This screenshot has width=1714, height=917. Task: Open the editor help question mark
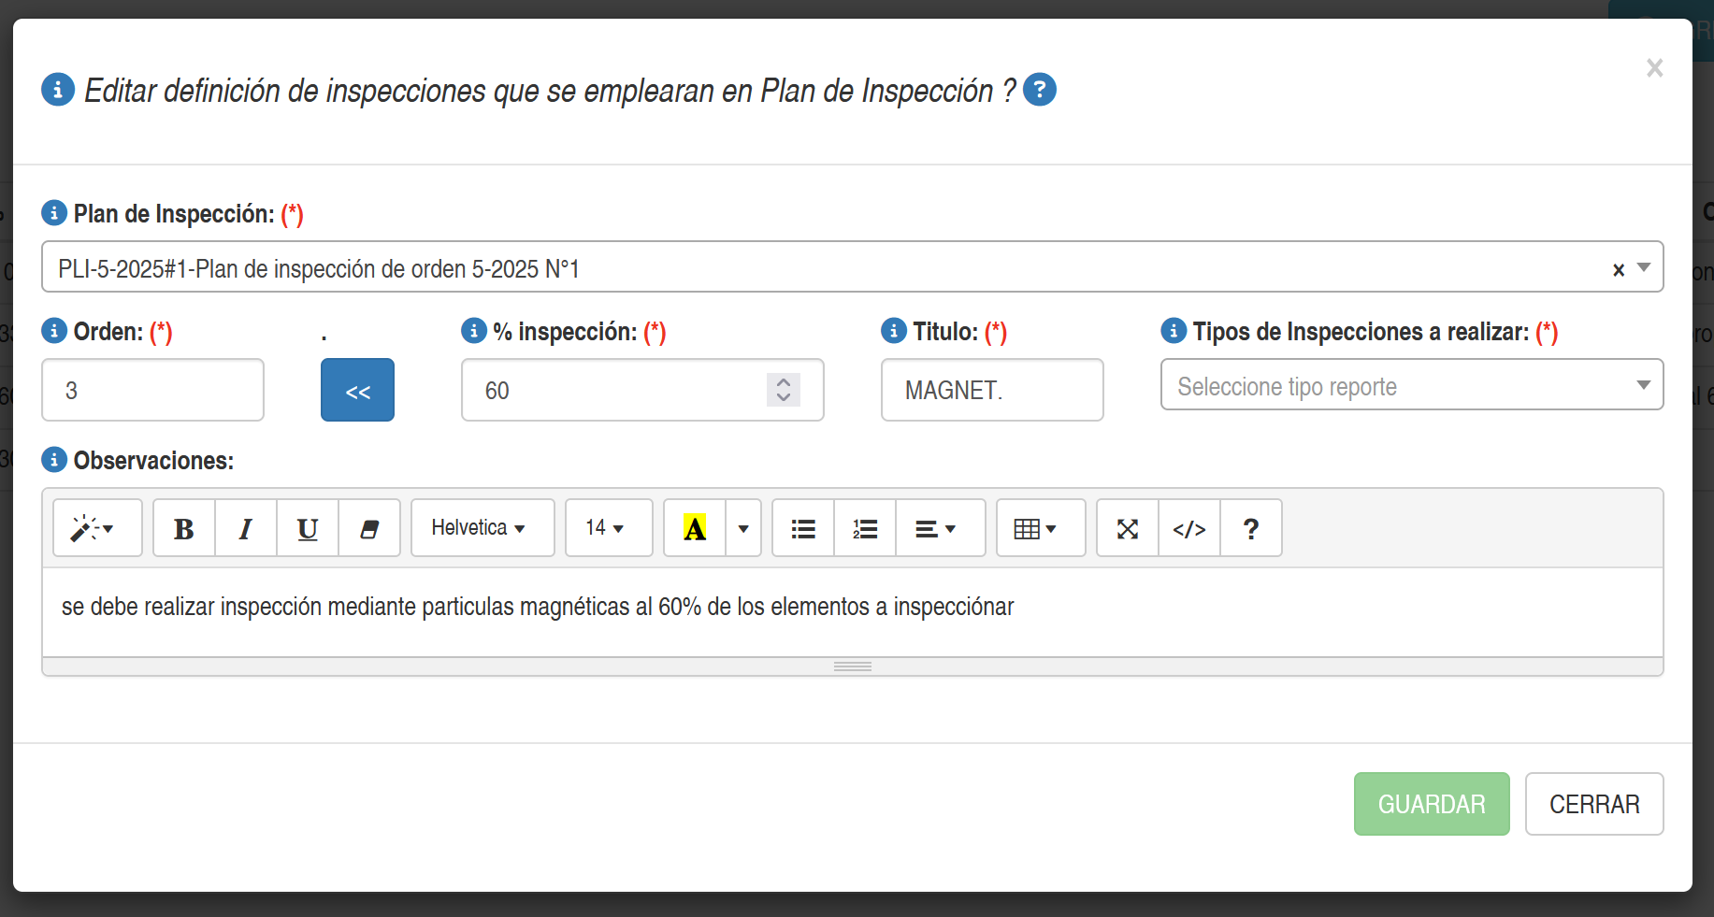(1251, 529)
